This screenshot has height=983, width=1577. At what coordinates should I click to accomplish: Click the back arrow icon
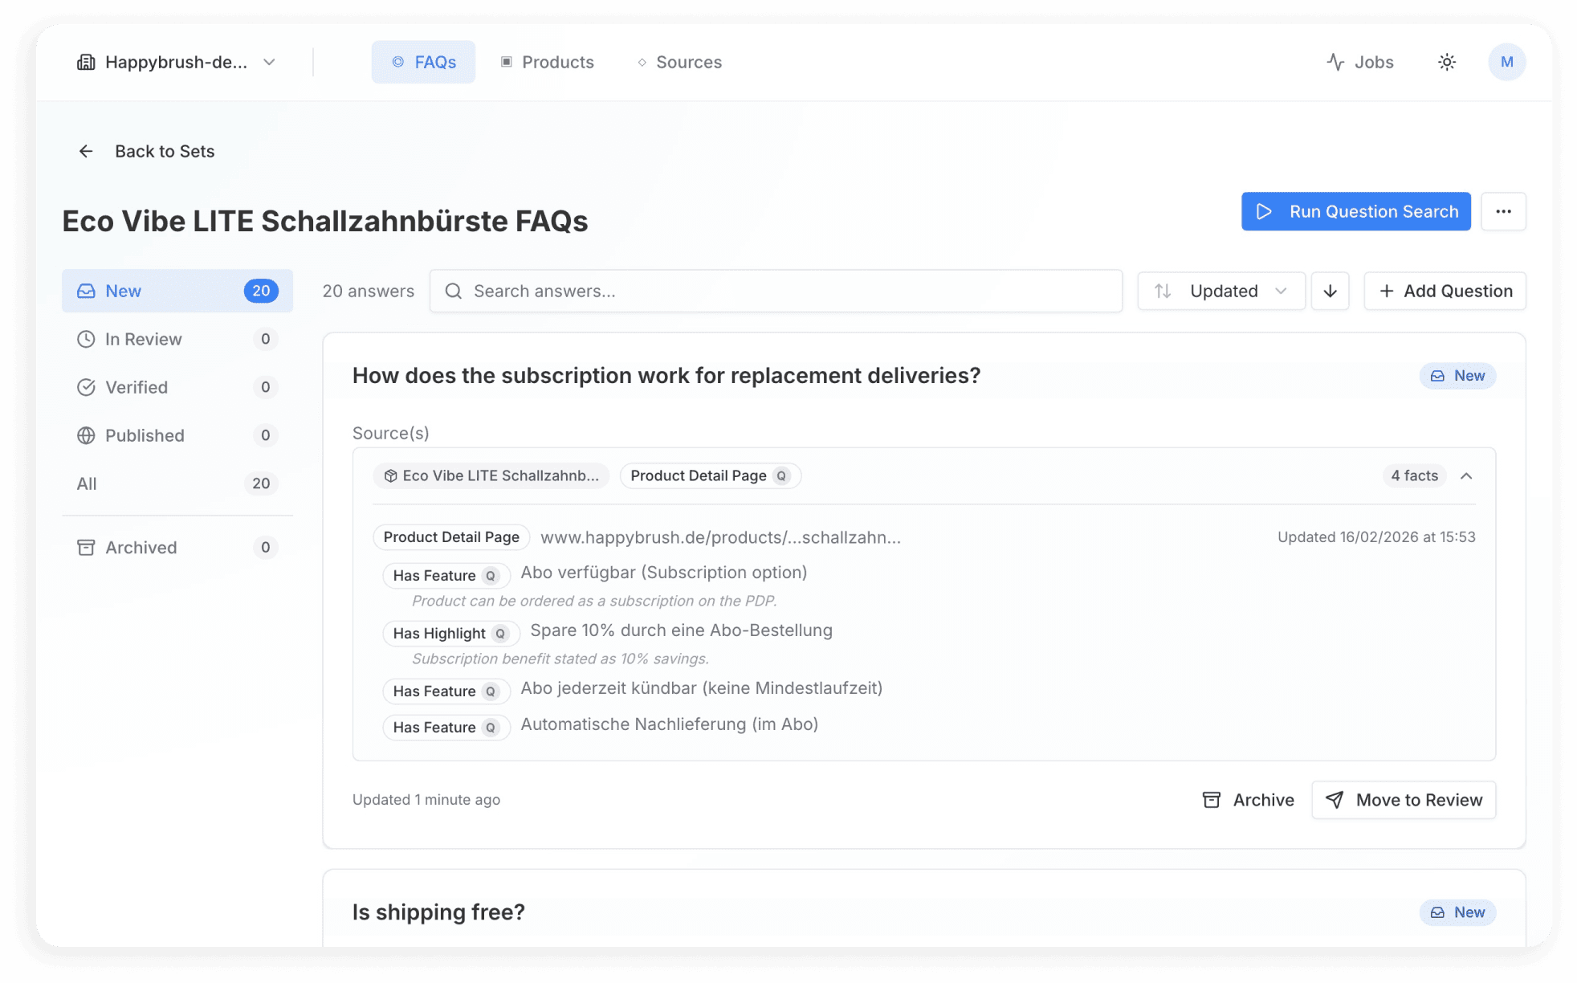point(86,151)
